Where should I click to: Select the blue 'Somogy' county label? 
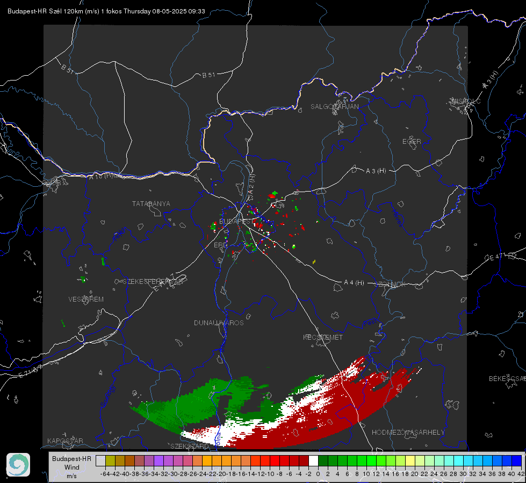point(107,396)
